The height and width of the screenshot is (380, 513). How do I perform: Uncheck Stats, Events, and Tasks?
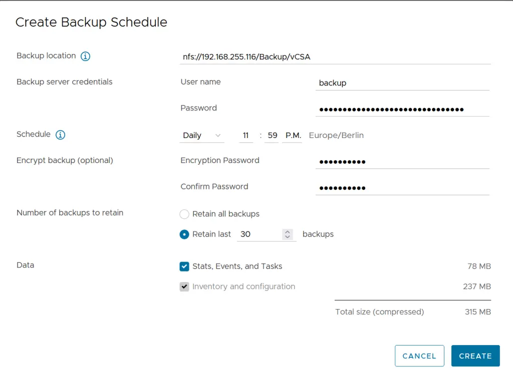184,266
